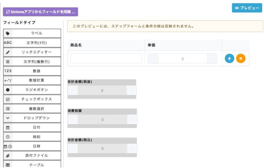Select the single-line text (文字列(1行)) type
This screenshot has height=168, width=264.
pyautogui.click(x=32, y=43)
